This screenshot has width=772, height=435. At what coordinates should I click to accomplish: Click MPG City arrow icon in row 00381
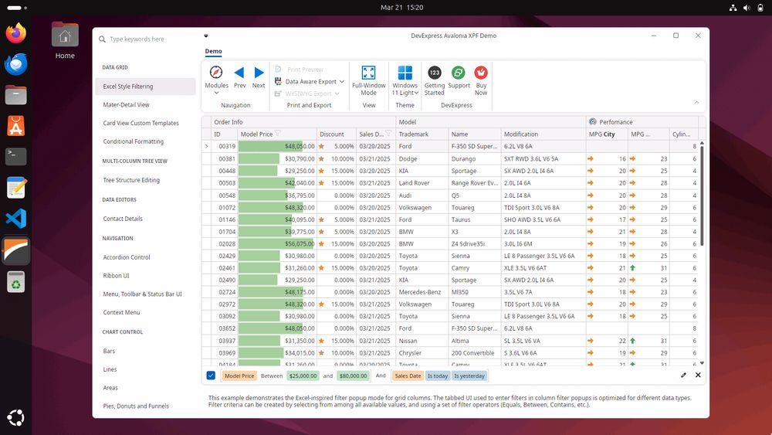click(591, 158)
